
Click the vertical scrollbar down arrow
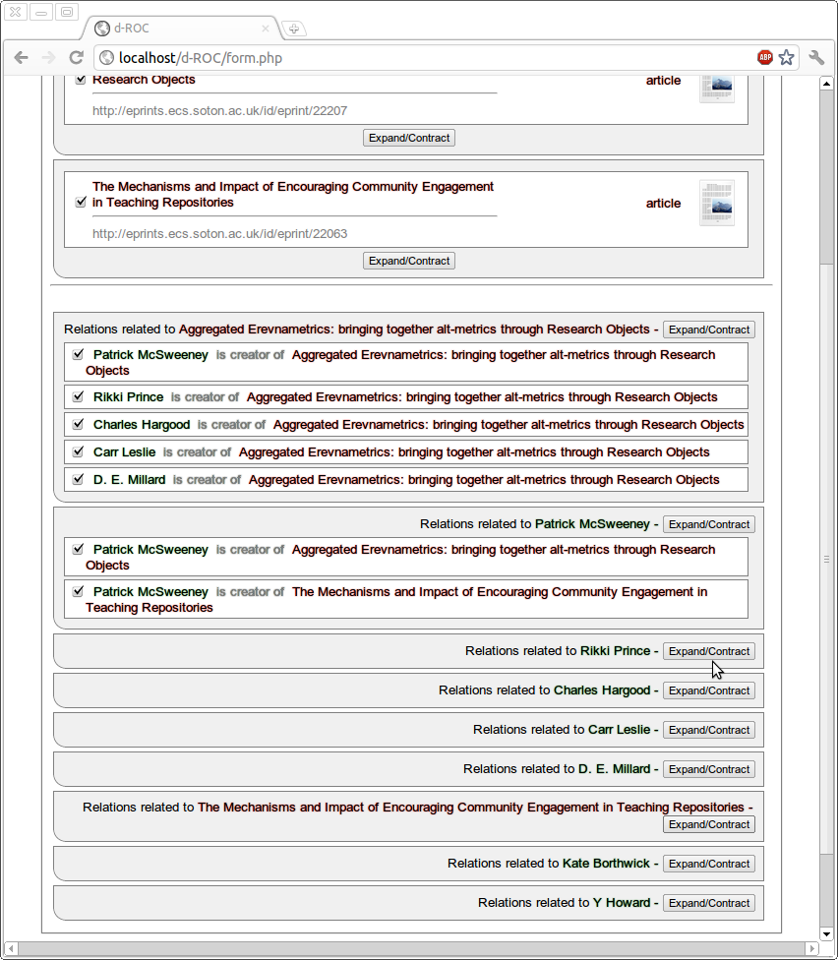point(826,933)
